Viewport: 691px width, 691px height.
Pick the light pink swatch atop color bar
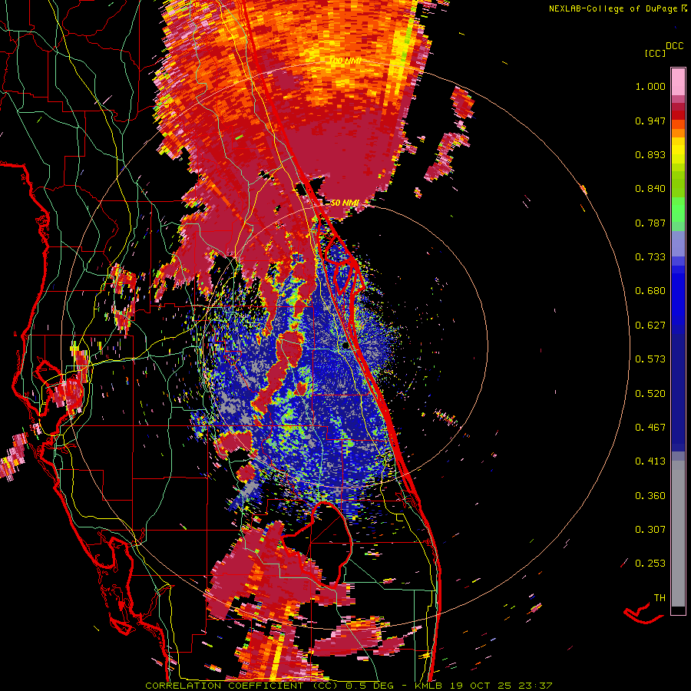point(678,81)
